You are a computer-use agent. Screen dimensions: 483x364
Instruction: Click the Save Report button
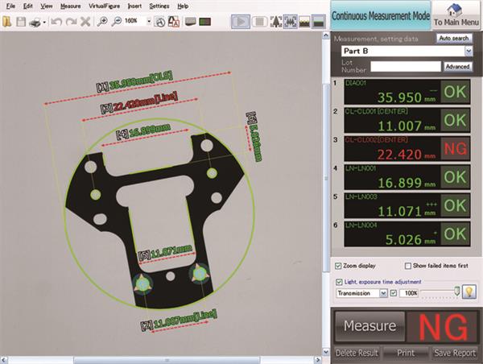pyautogui.click(x=455, y=353)
